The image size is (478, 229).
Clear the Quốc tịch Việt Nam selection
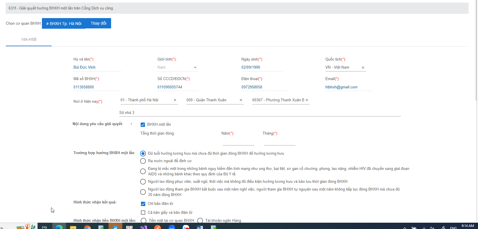pyautogui.click(x=363, y=68)
